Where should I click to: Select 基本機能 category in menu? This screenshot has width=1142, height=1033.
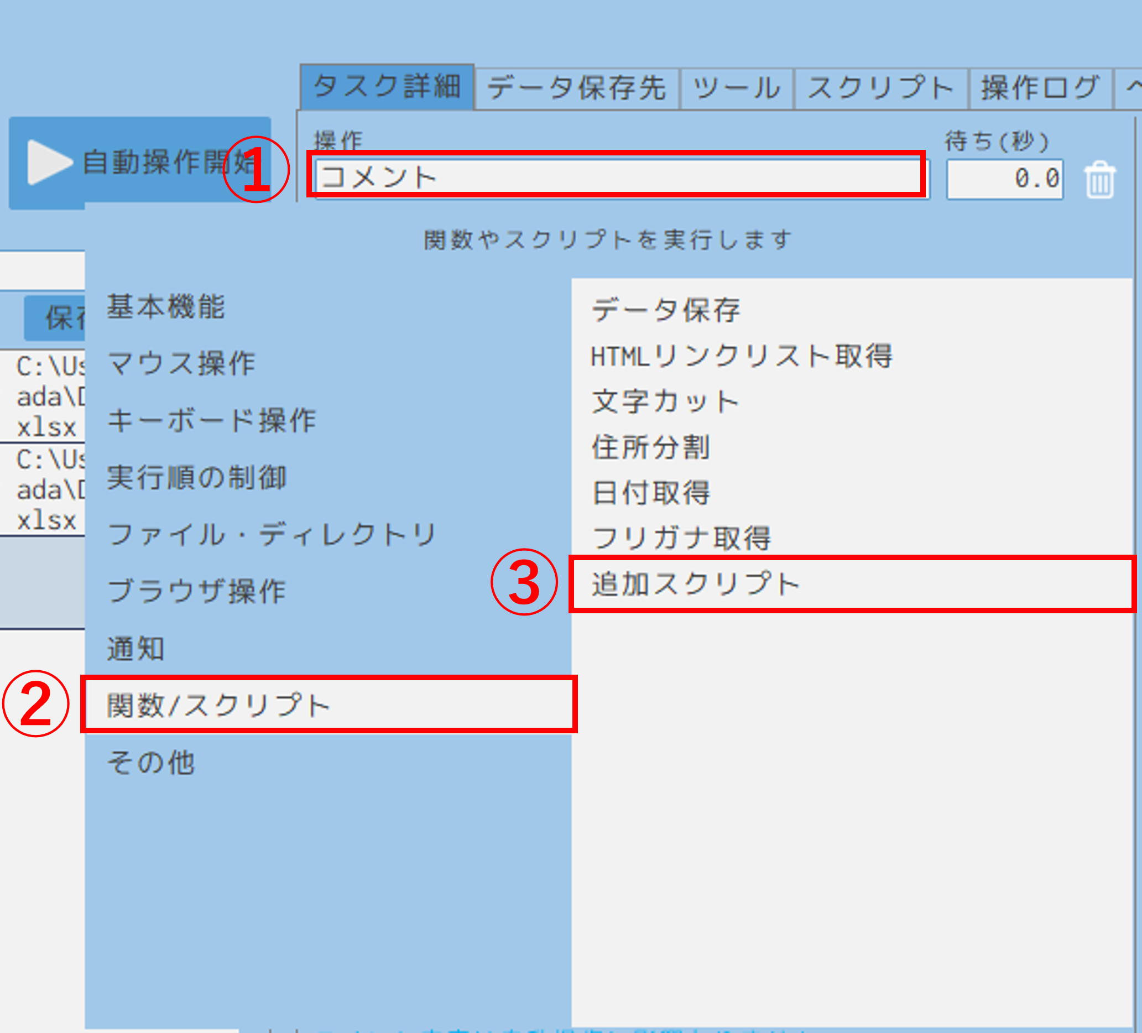[166, 307]
